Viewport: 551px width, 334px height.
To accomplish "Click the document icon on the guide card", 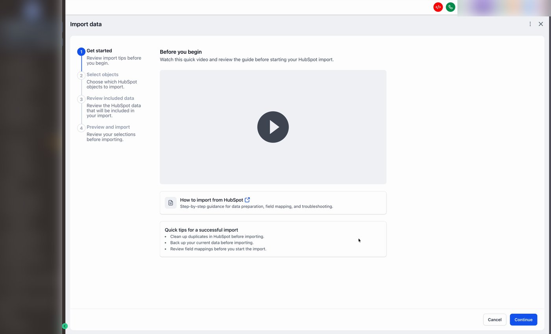I will point(170,202).
